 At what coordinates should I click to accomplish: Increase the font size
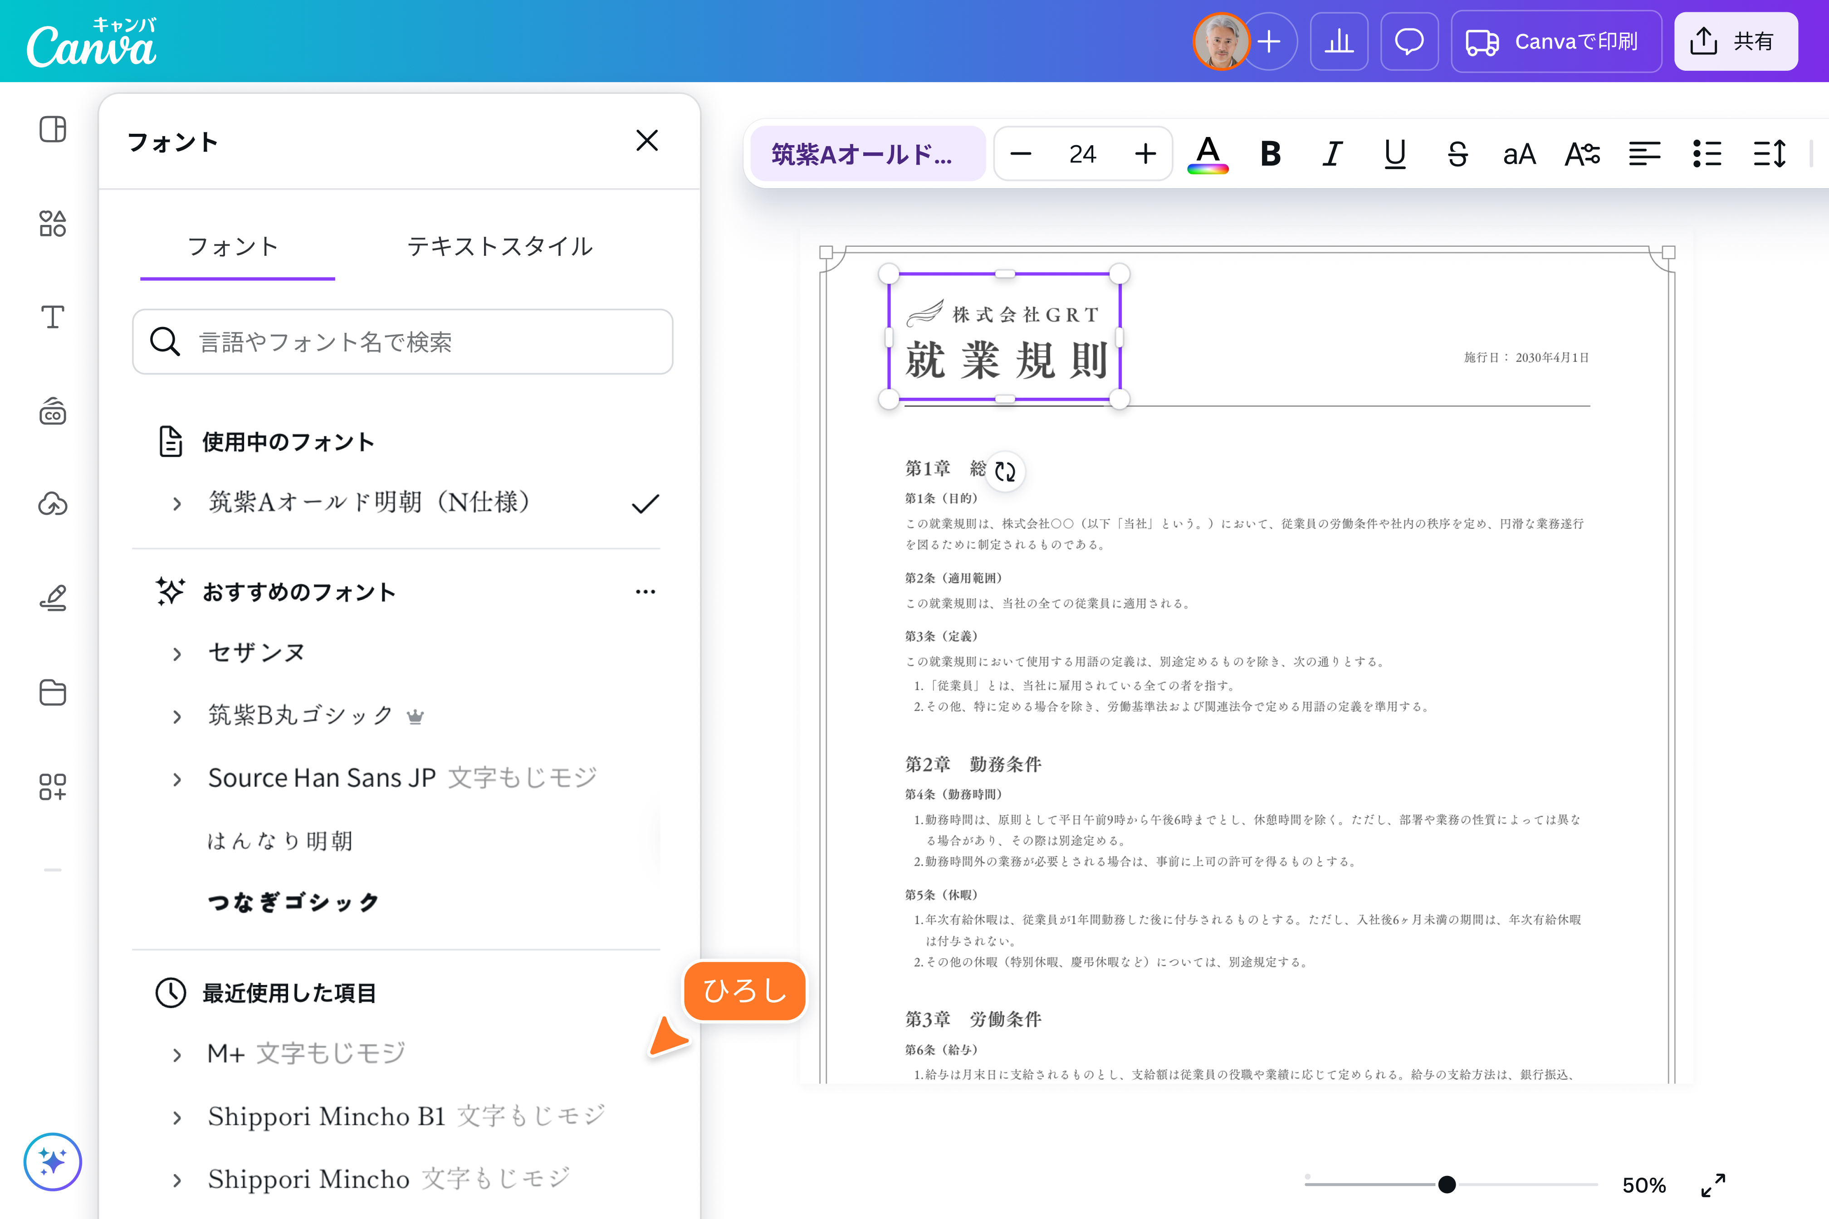tap(1145, 154)
